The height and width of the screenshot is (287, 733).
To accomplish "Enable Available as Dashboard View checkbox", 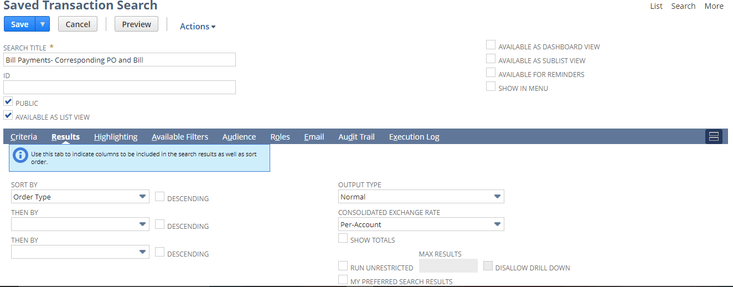I will (x=491, y=45).
